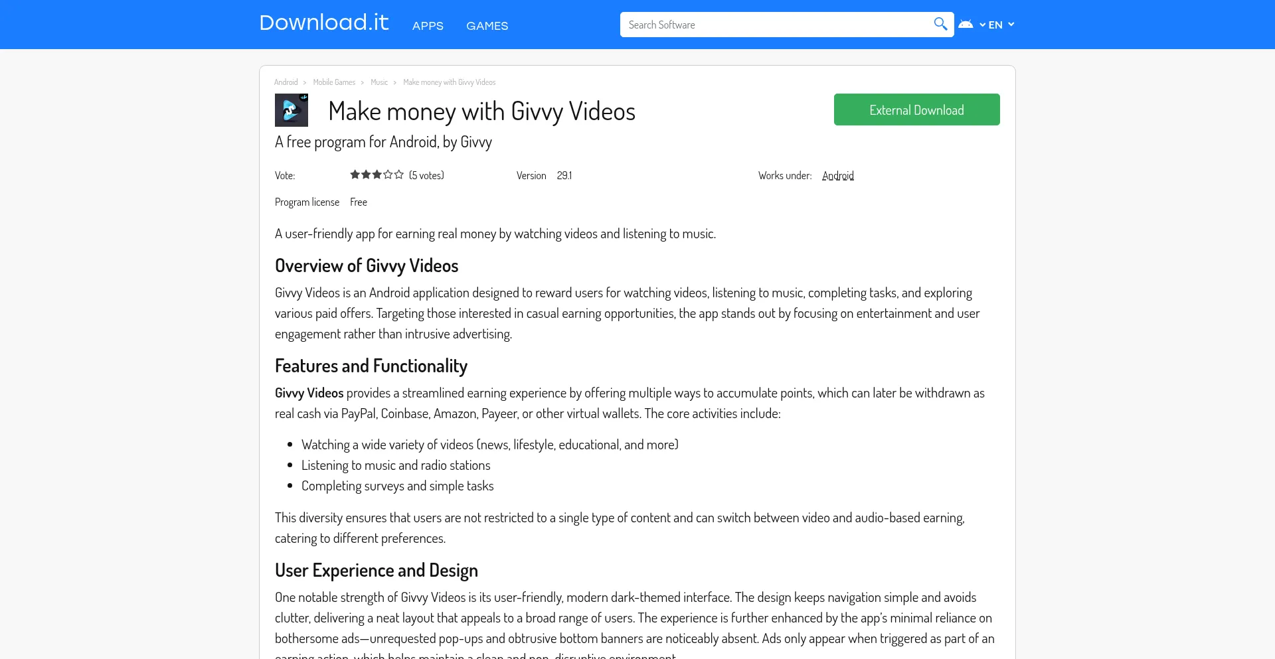Click the Android works-under link
The image size is (1275, 659).
tap(838, 175)
